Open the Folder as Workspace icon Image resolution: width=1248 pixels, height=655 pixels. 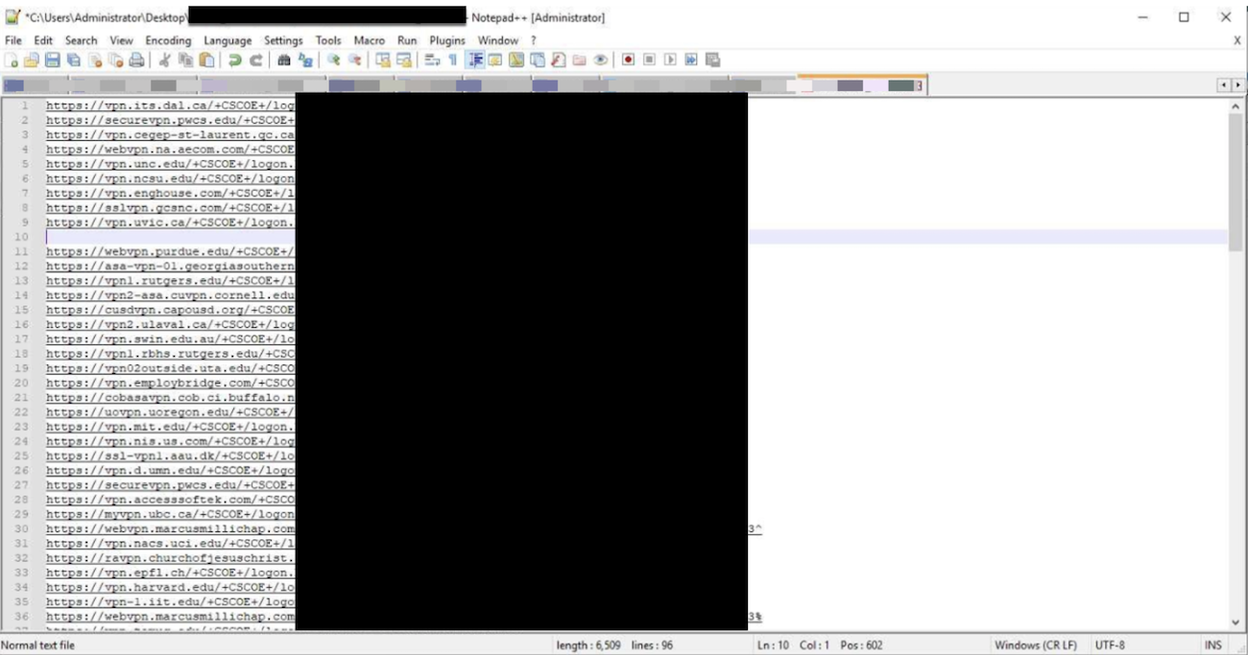pyautogui.click(x=580, y=59)
